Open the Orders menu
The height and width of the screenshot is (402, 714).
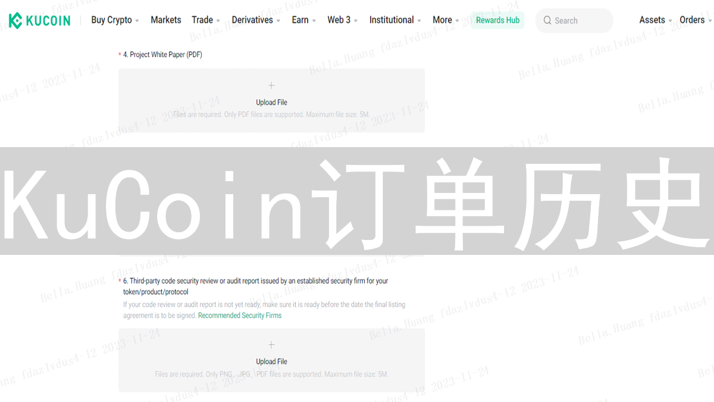(692, 20)
